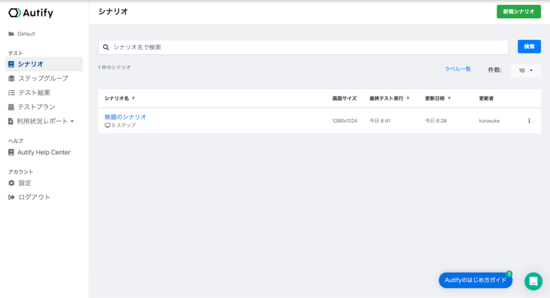Open the 件数 10 dropdown
The width and height of the screenshot is (550, 298).
525,70
